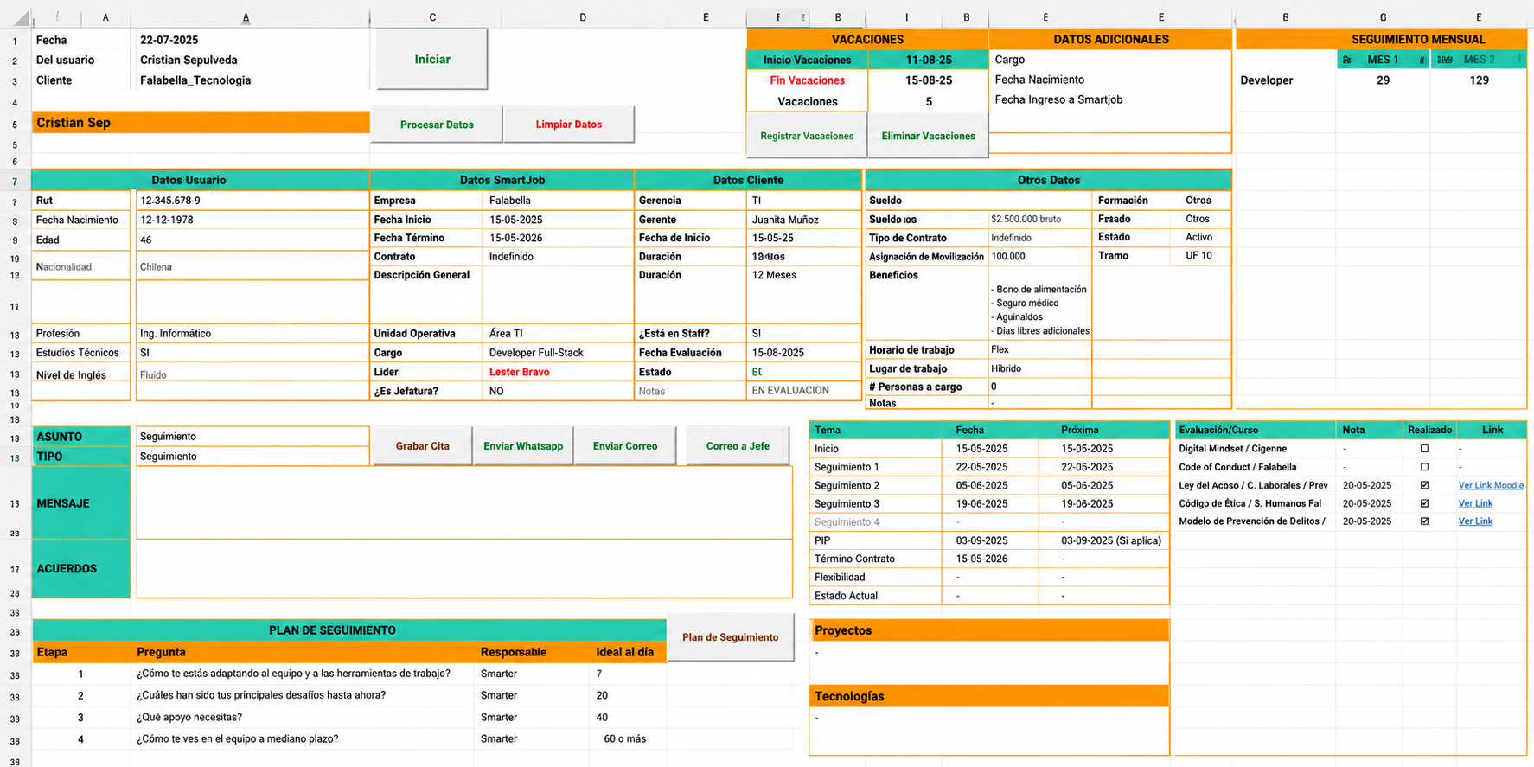Click Registrar Vacaciones
Image resolution: width=1534 pixels, height=767 pixels.
807,136
